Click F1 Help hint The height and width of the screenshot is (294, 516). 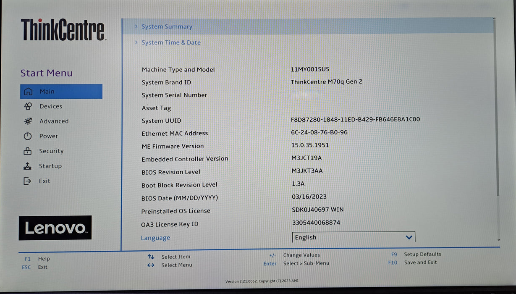[x=37, y=259]
